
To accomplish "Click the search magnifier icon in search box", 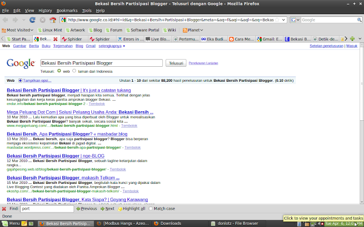I will 359,20.
